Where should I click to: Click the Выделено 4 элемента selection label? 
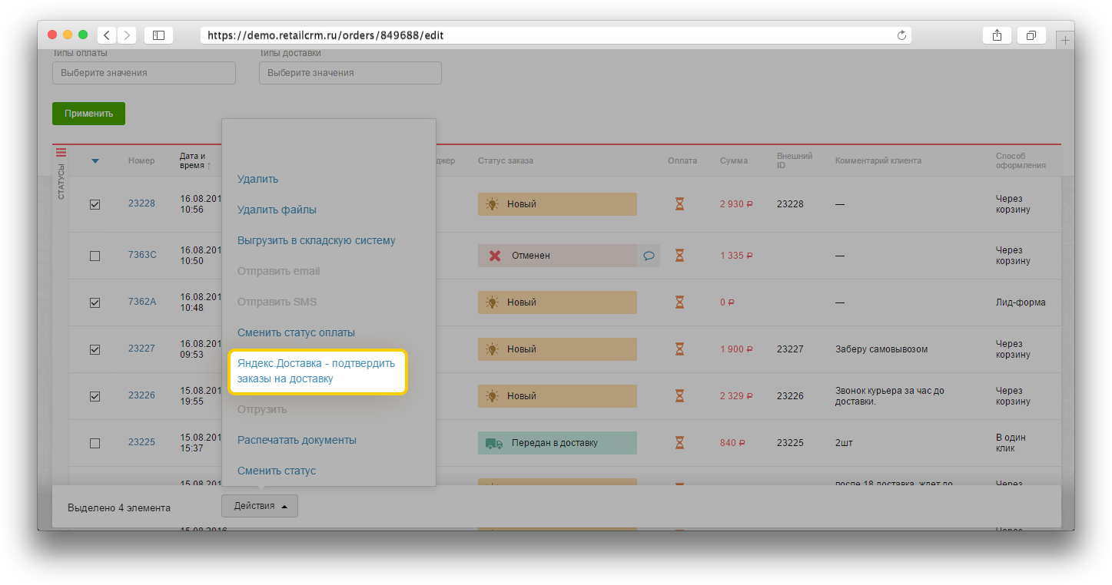(119, 507)
